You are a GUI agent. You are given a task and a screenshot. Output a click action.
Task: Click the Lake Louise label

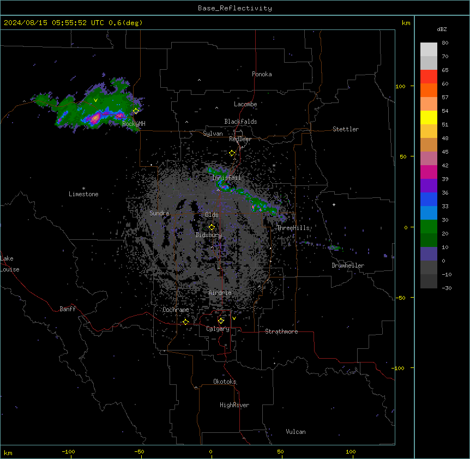(x=10, y=264)
